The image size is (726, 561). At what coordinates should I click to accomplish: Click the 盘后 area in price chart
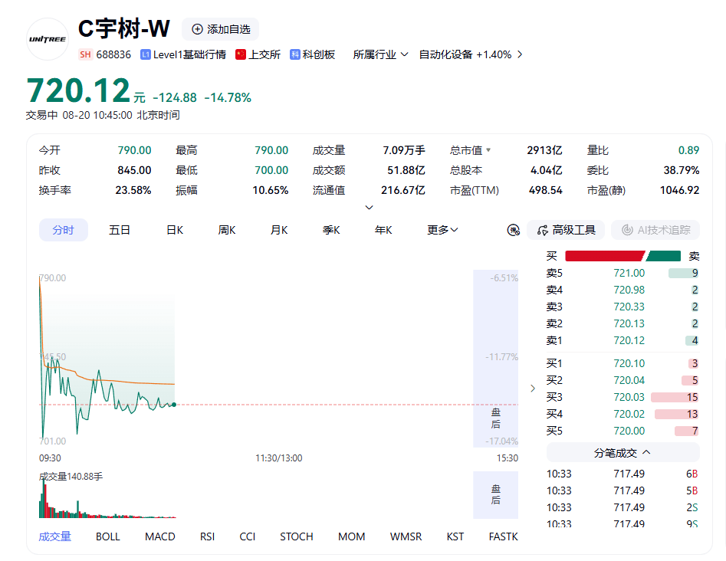click(x=496, y=359)
